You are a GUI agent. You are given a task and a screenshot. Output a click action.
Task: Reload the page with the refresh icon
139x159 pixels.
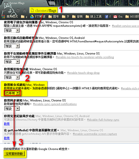point(18,10)
